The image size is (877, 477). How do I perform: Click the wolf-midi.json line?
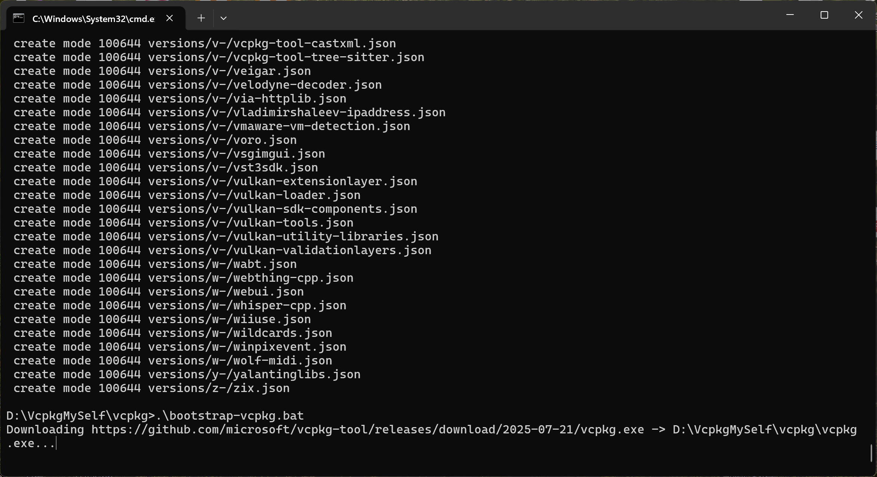coord(173,361)
